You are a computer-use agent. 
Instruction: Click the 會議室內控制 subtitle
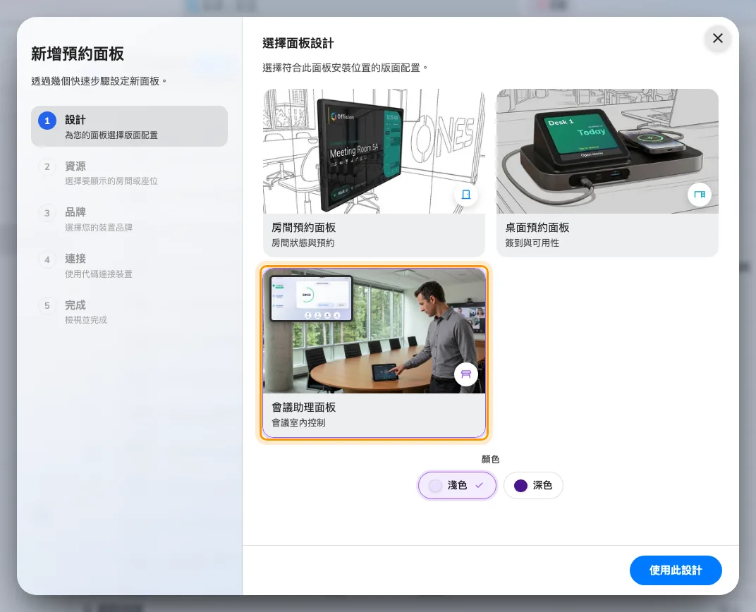click(298, 422)
